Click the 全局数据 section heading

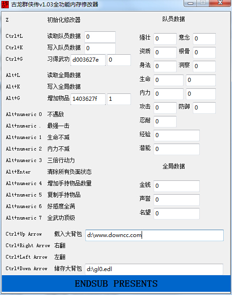click(173, 166)
